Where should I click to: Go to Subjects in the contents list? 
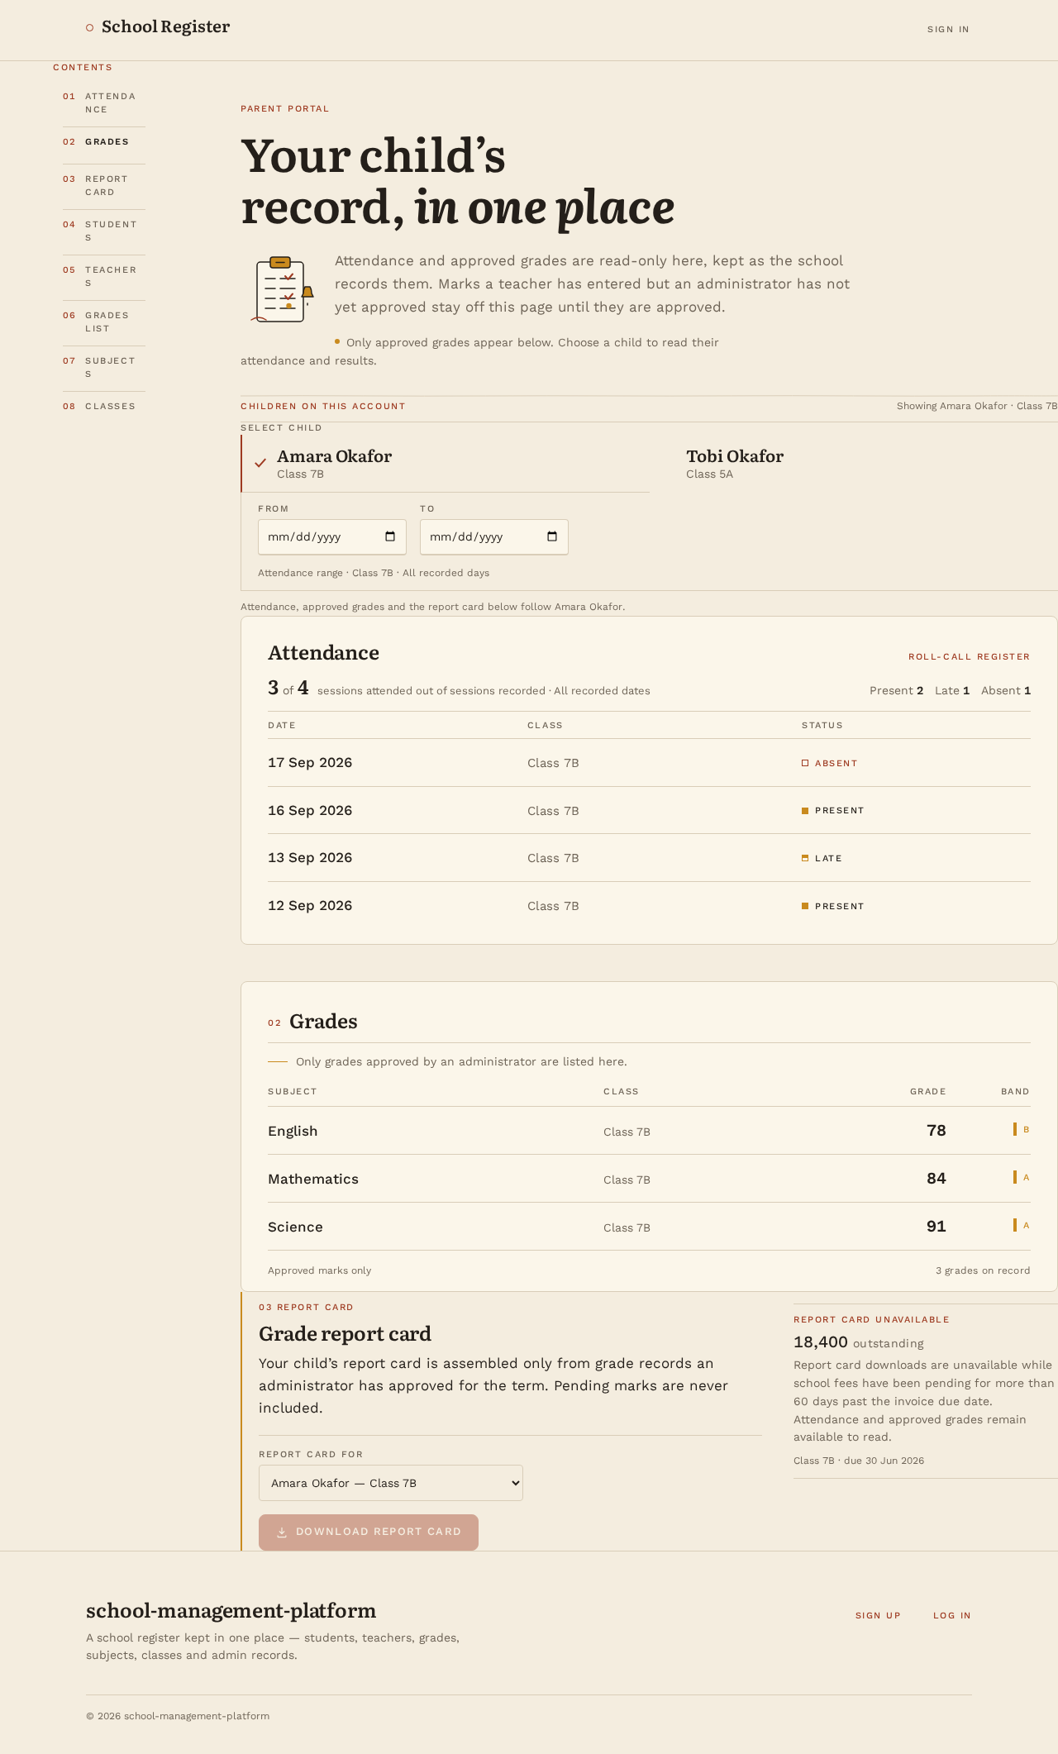104,368
